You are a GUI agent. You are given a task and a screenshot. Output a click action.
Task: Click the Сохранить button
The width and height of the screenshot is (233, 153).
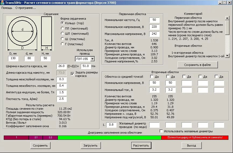pos(40,145)
